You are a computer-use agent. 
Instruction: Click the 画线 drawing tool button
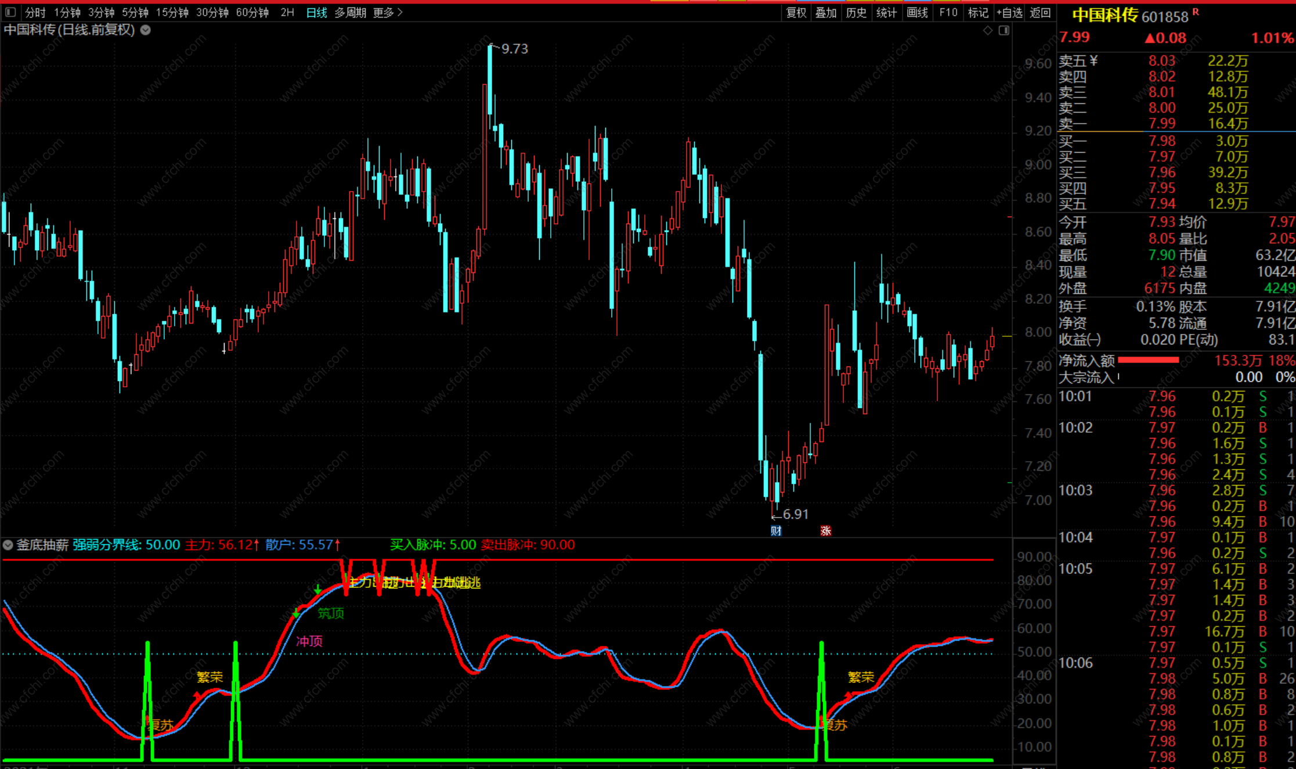point(918,12)
